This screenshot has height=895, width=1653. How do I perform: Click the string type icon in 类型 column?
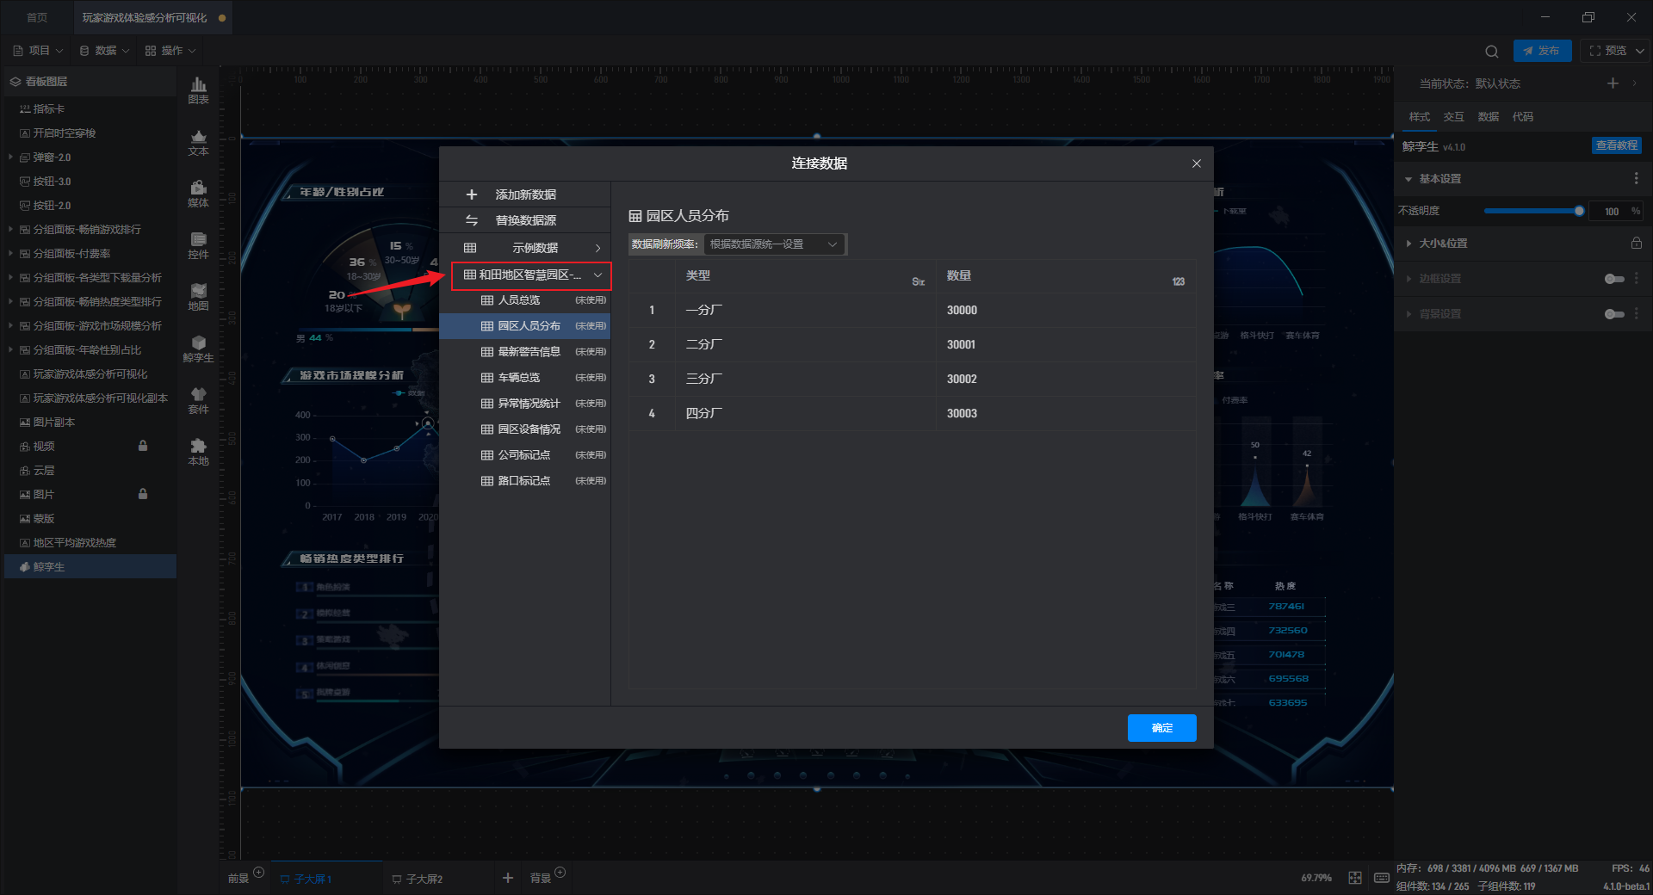[919, 281]
